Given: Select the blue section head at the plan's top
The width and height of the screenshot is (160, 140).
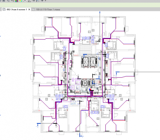Looking at the screenshot, I should coord(100,13).
